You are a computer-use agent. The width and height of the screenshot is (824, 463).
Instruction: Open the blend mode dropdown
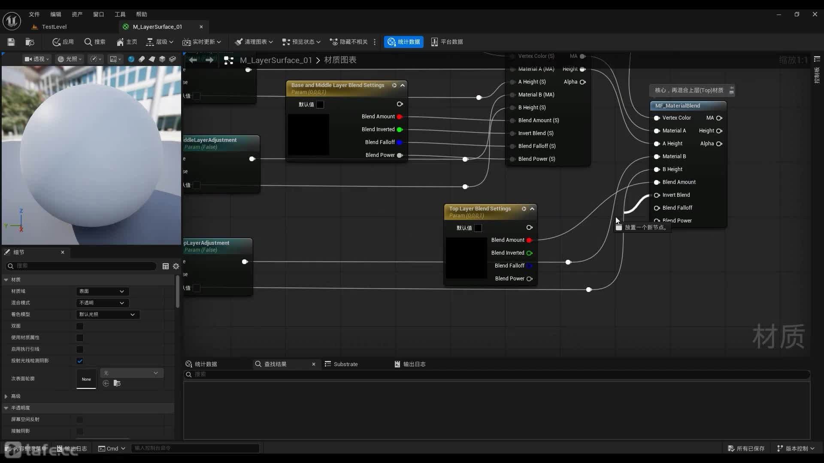(x=102, y=303)
